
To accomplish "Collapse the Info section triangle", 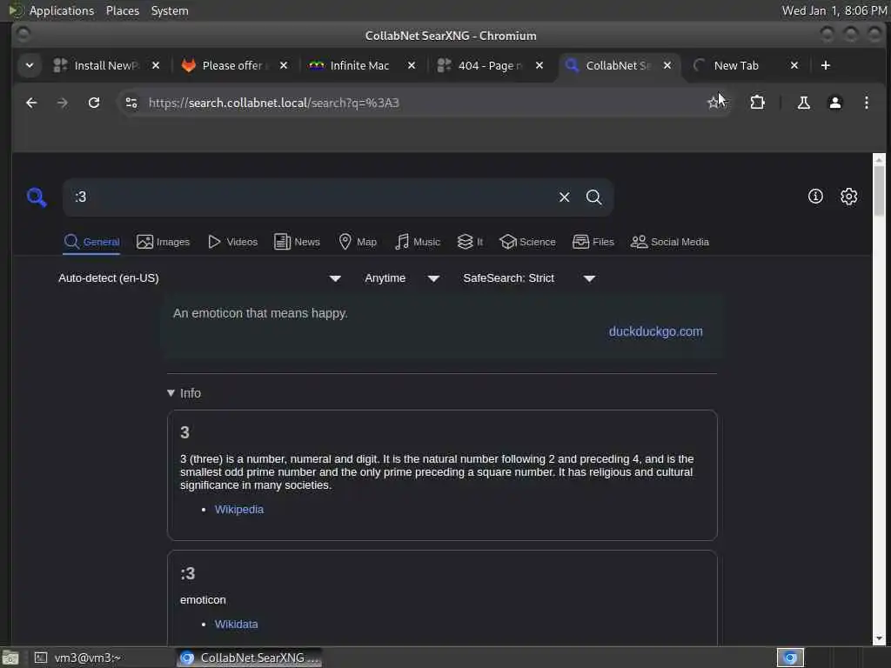I will [171, 393].
